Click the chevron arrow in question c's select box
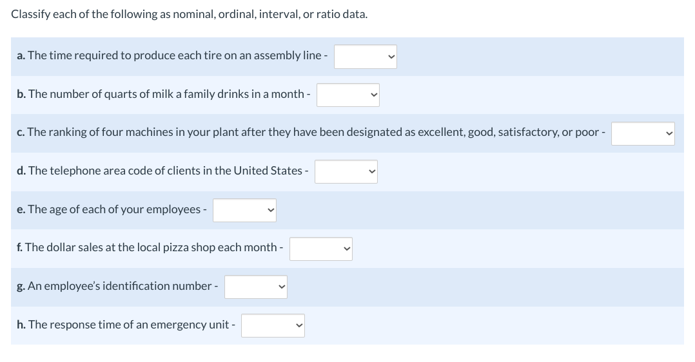 (x=669, y=133)
